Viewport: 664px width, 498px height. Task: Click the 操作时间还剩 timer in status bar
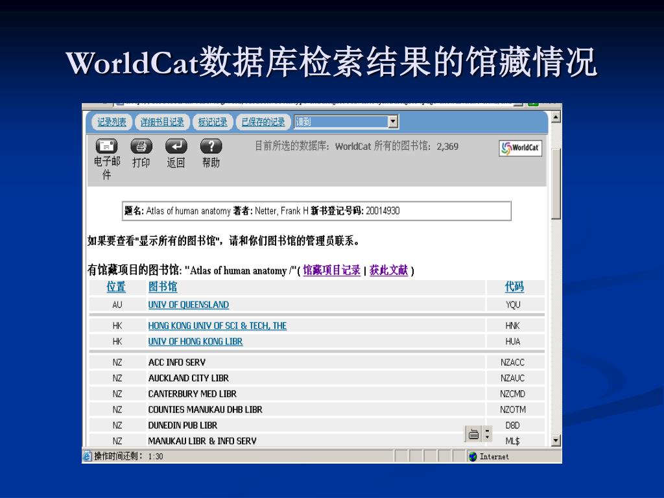click(128, 456)
